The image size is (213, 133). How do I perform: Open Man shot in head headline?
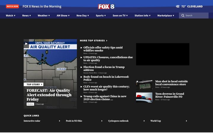point(171,83)
